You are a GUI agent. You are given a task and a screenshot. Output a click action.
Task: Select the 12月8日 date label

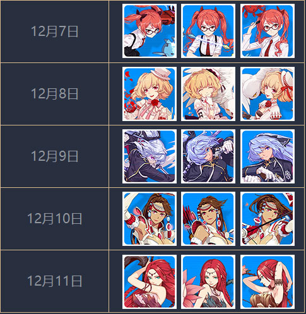click(55, 94)
